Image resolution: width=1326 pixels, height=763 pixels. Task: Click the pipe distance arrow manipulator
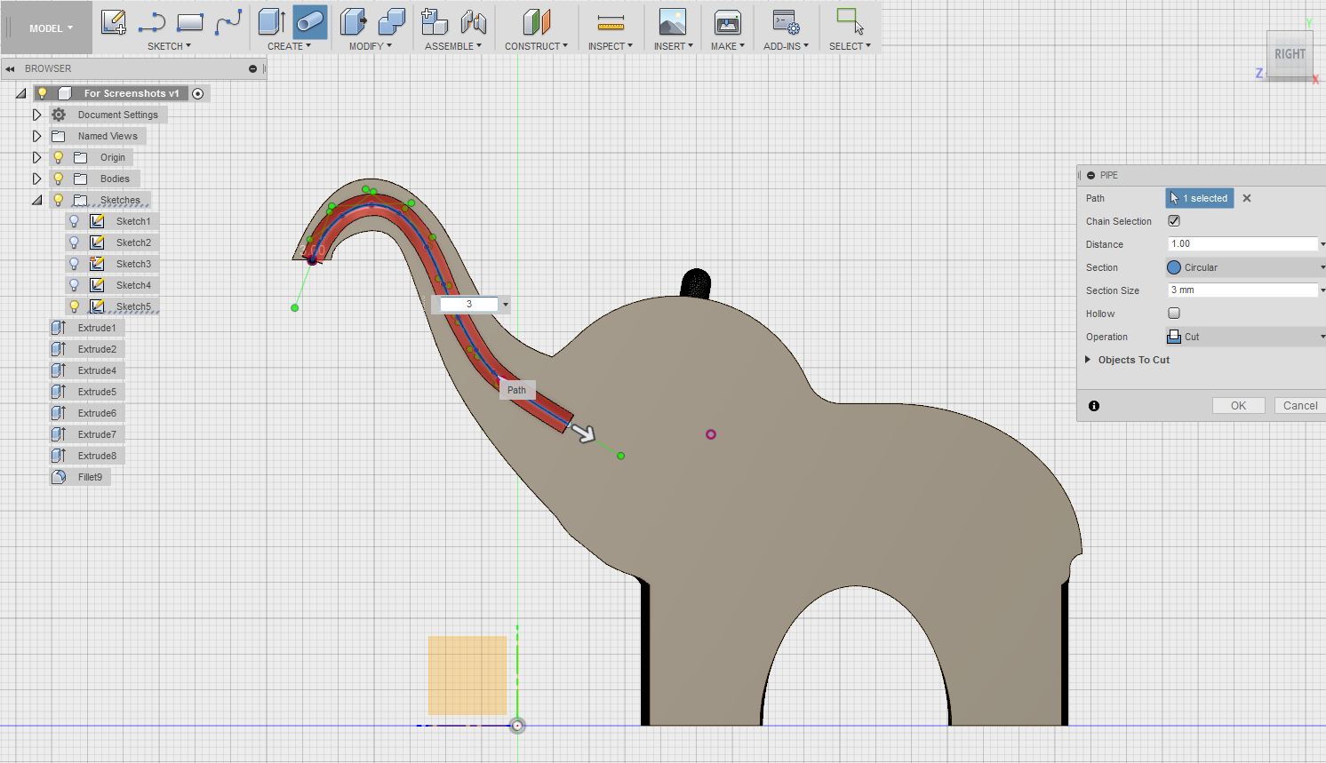583,433
